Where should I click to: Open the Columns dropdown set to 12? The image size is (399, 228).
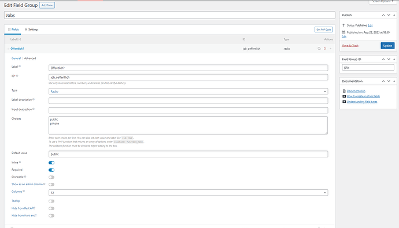[189, 193]
